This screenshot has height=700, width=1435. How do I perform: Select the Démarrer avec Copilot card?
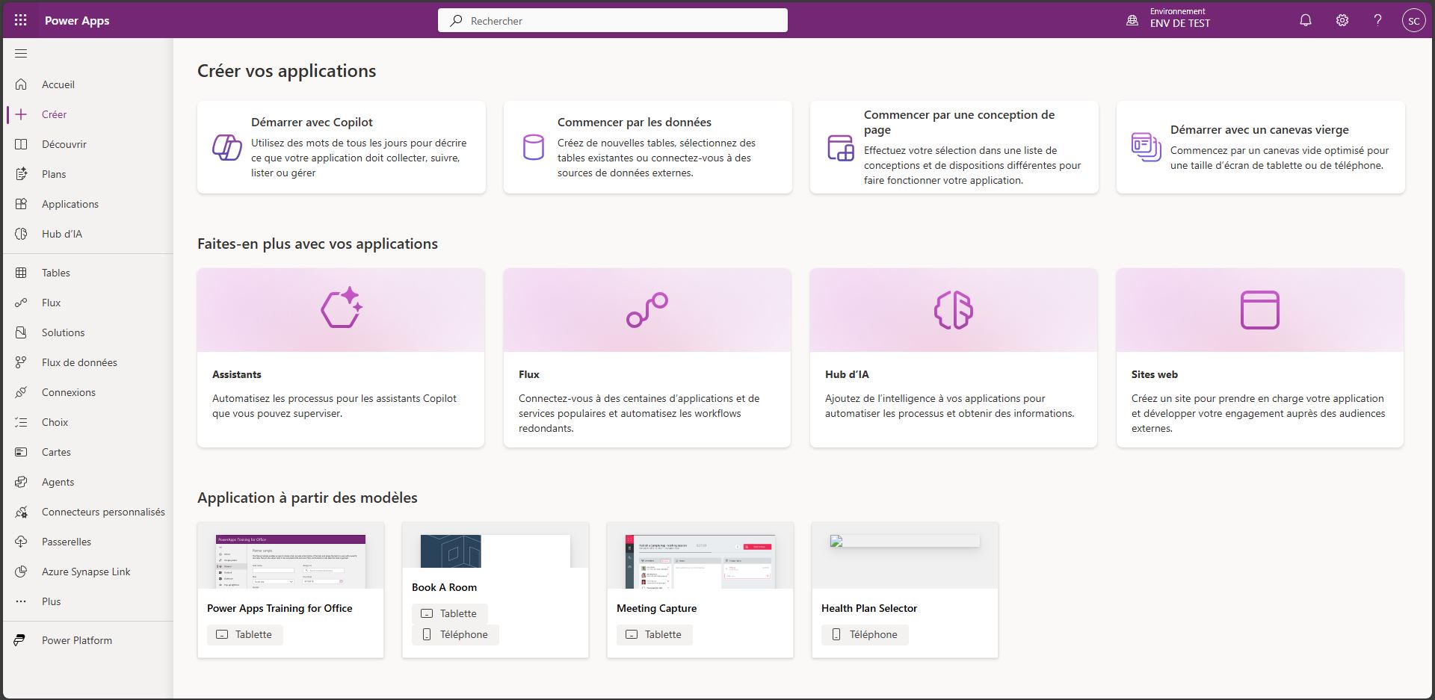click(341, 147)
